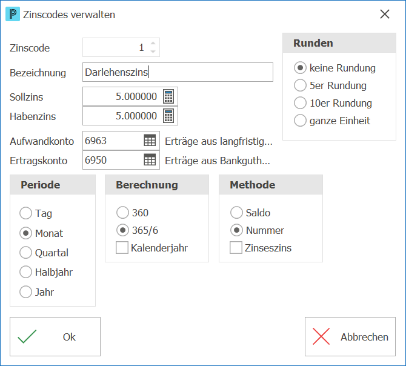The width and height of the screenshot is (406, 366).
Task: Select 'keine Rundung' option
Action: pyautogui.click(x=334, y=68)
